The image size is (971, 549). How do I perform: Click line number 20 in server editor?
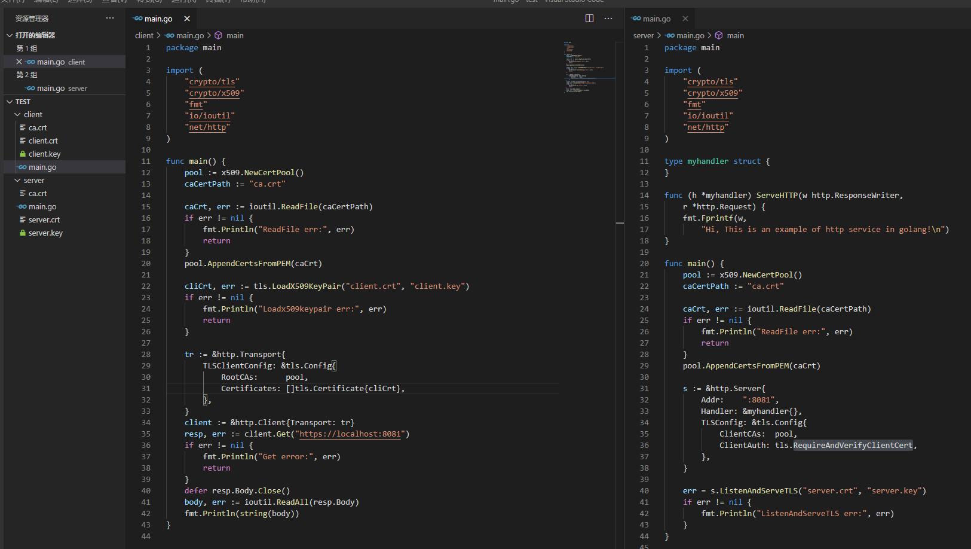644,264
